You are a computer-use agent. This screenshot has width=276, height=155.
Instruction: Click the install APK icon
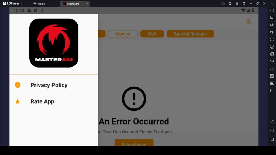[x=272, y=61]
